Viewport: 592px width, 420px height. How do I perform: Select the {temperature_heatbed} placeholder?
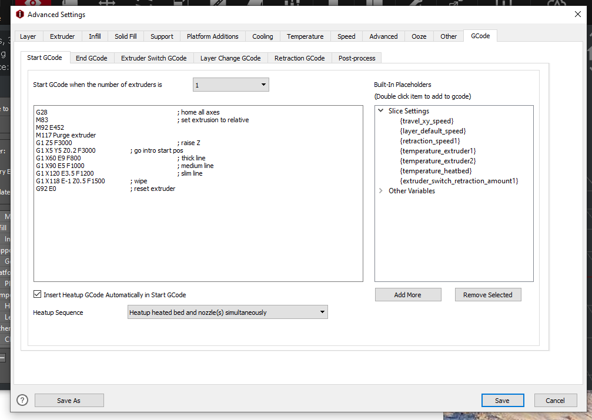pyautogui.click(x=436, y=171)
